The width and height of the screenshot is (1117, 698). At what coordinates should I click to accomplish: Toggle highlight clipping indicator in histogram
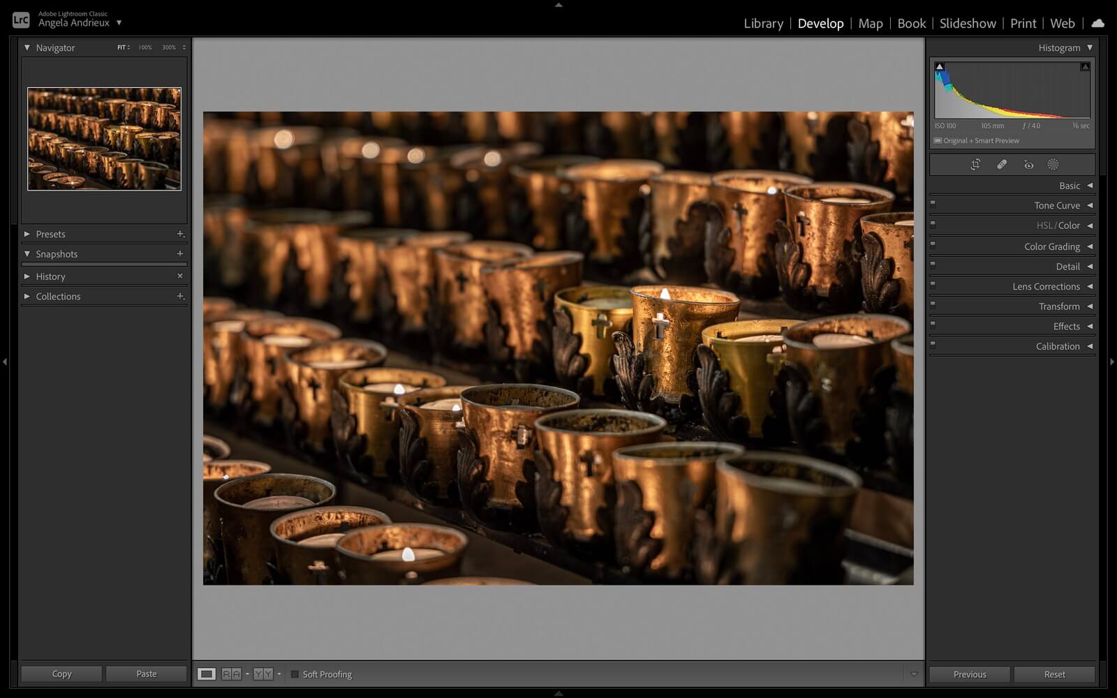[1085, 67]
